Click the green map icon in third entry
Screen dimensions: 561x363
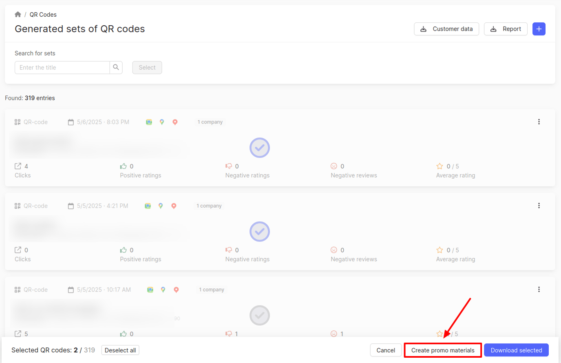pyautogui.click(x=150, y=290)
